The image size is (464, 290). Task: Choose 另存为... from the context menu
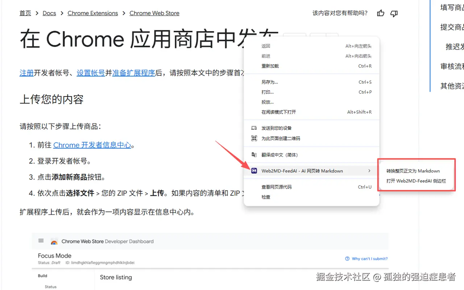point(311,82)
